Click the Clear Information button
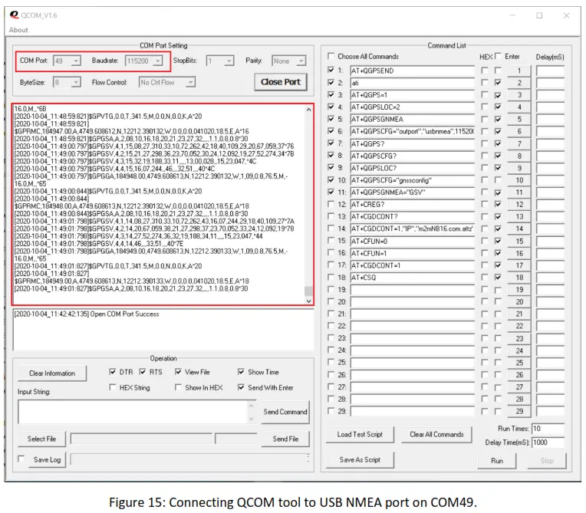 [52, 373]
